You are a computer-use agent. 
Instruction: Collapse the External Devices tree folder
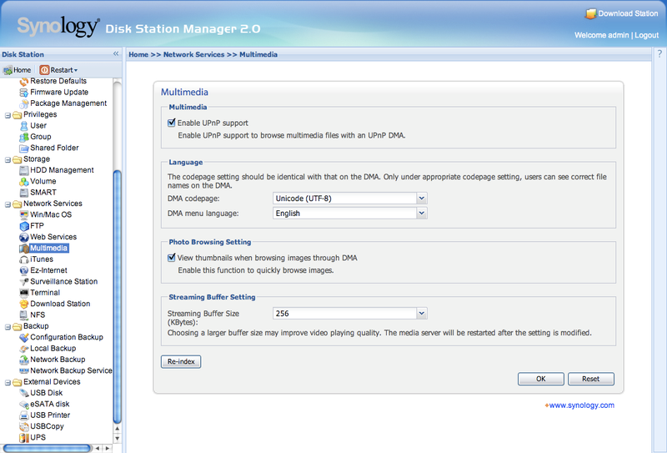tap(8, 383)
